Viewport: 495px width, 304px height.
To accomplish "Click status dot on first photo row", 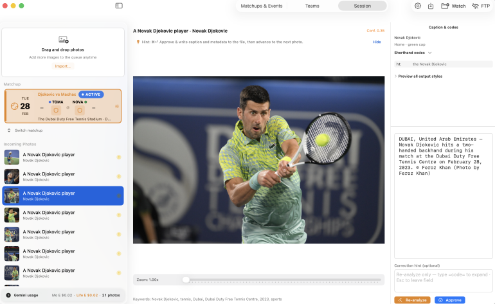I will pos(119,157).
